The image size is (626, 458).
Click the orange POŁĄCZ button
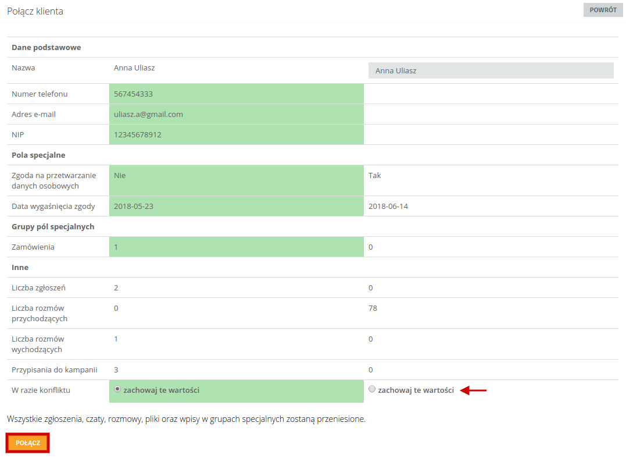pyautogui.click(x=27, y=443)
